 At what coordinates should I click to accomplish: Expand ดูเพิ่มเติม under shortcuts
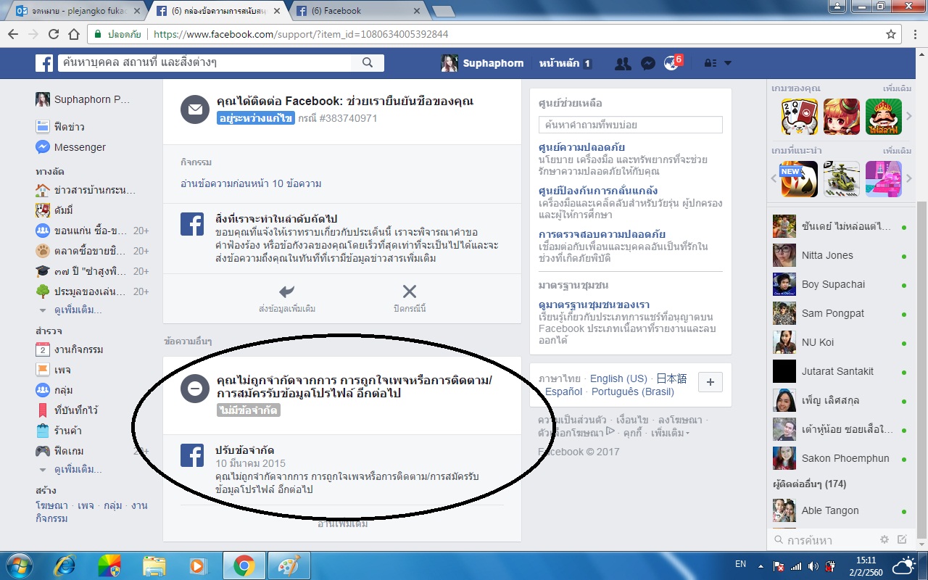[78, 310]
